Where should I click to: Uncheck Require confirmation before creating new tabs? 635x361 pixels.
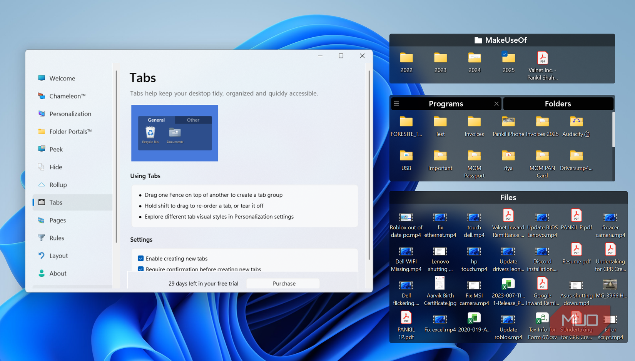141,269
